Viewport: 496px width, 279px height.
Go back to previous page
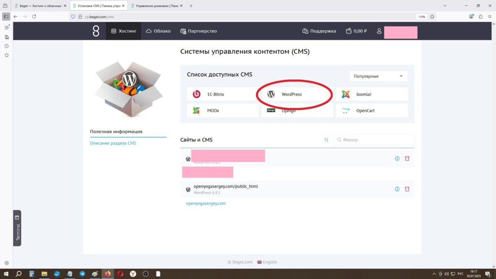(x=15, y=17)
